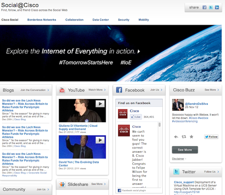Click the Facebook social plugin icon
The height and width of the screenshot is (195, 225).
[x=119, y=190]
